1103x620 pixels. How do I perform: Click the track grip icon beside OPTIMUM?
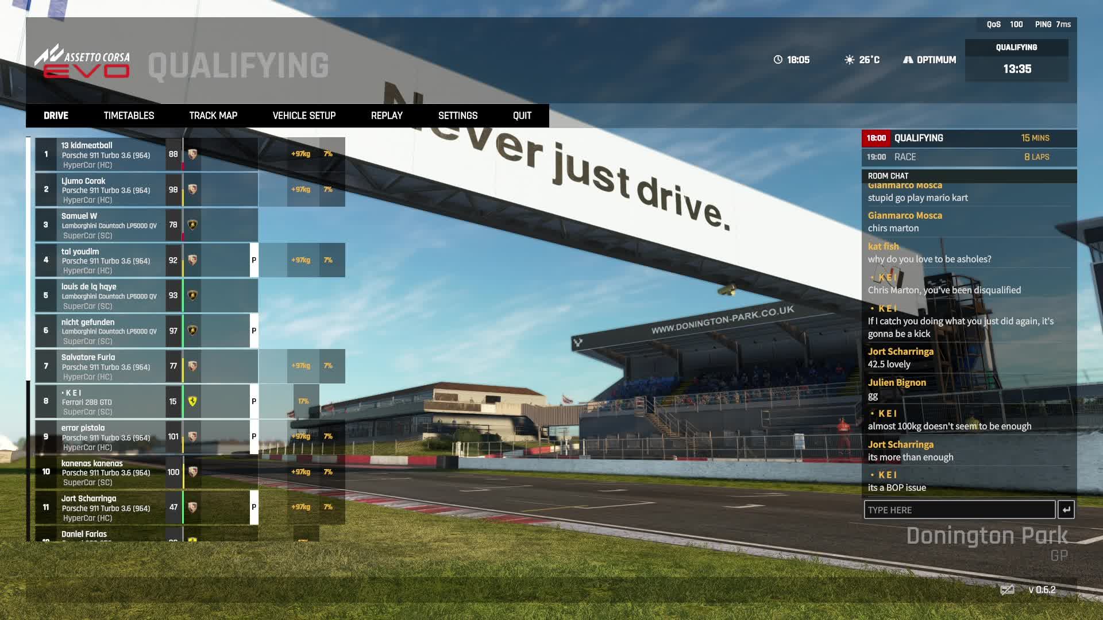pyautogui.click(x=908, y=60)
